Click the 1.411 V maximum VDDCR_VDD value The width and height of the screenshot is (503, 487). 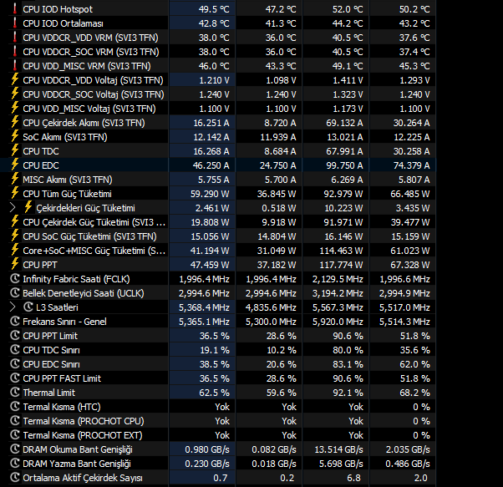(x=348, y=80)
